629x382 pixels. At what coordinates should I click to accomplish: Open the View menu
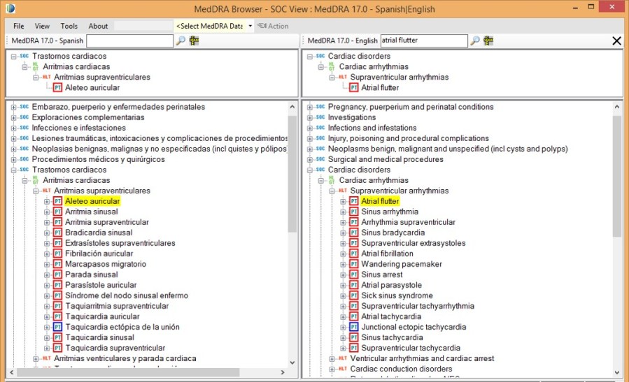click(42, 26)
